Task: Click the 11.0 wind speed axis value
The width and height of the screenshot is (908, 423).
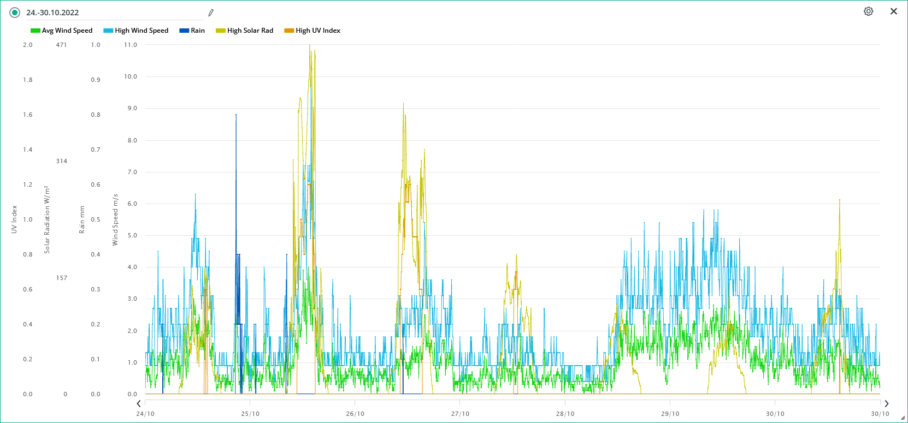Action: pos(131,45)
